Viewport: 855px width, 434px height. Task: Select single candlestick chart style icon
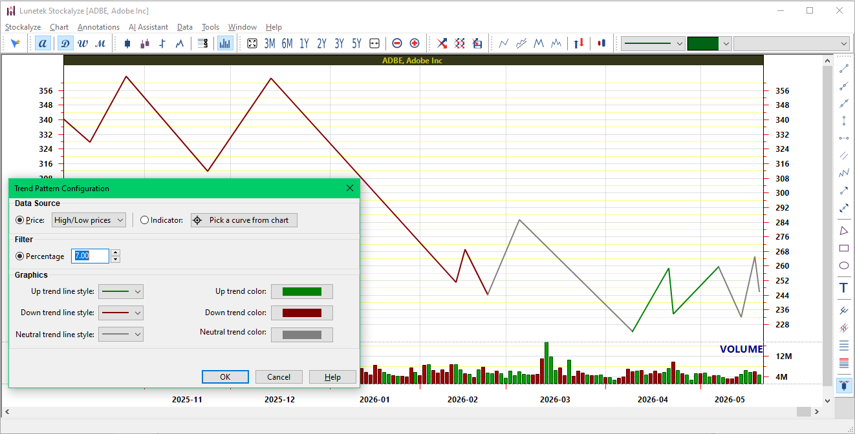[x=127, y=43]
